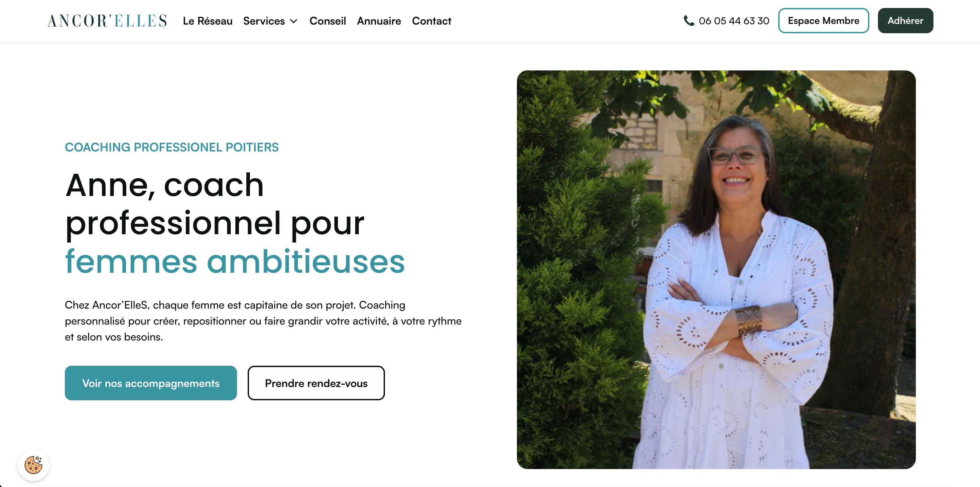Open the Services menu

point(270,21)
